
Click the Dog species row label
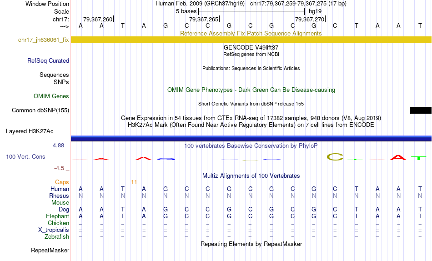[64, 210]
